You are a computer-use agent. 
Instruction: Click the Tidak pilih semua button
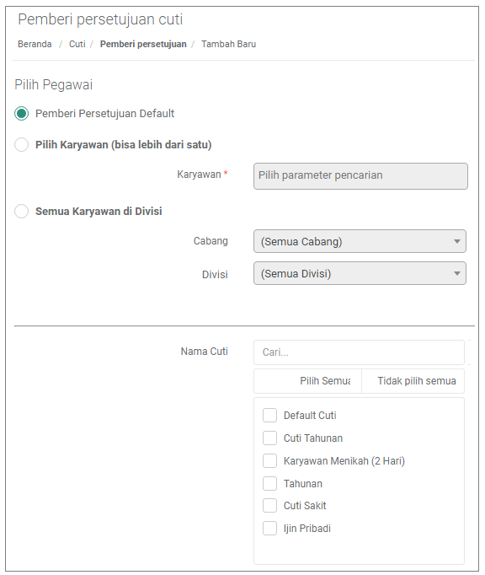coord(413,381)
